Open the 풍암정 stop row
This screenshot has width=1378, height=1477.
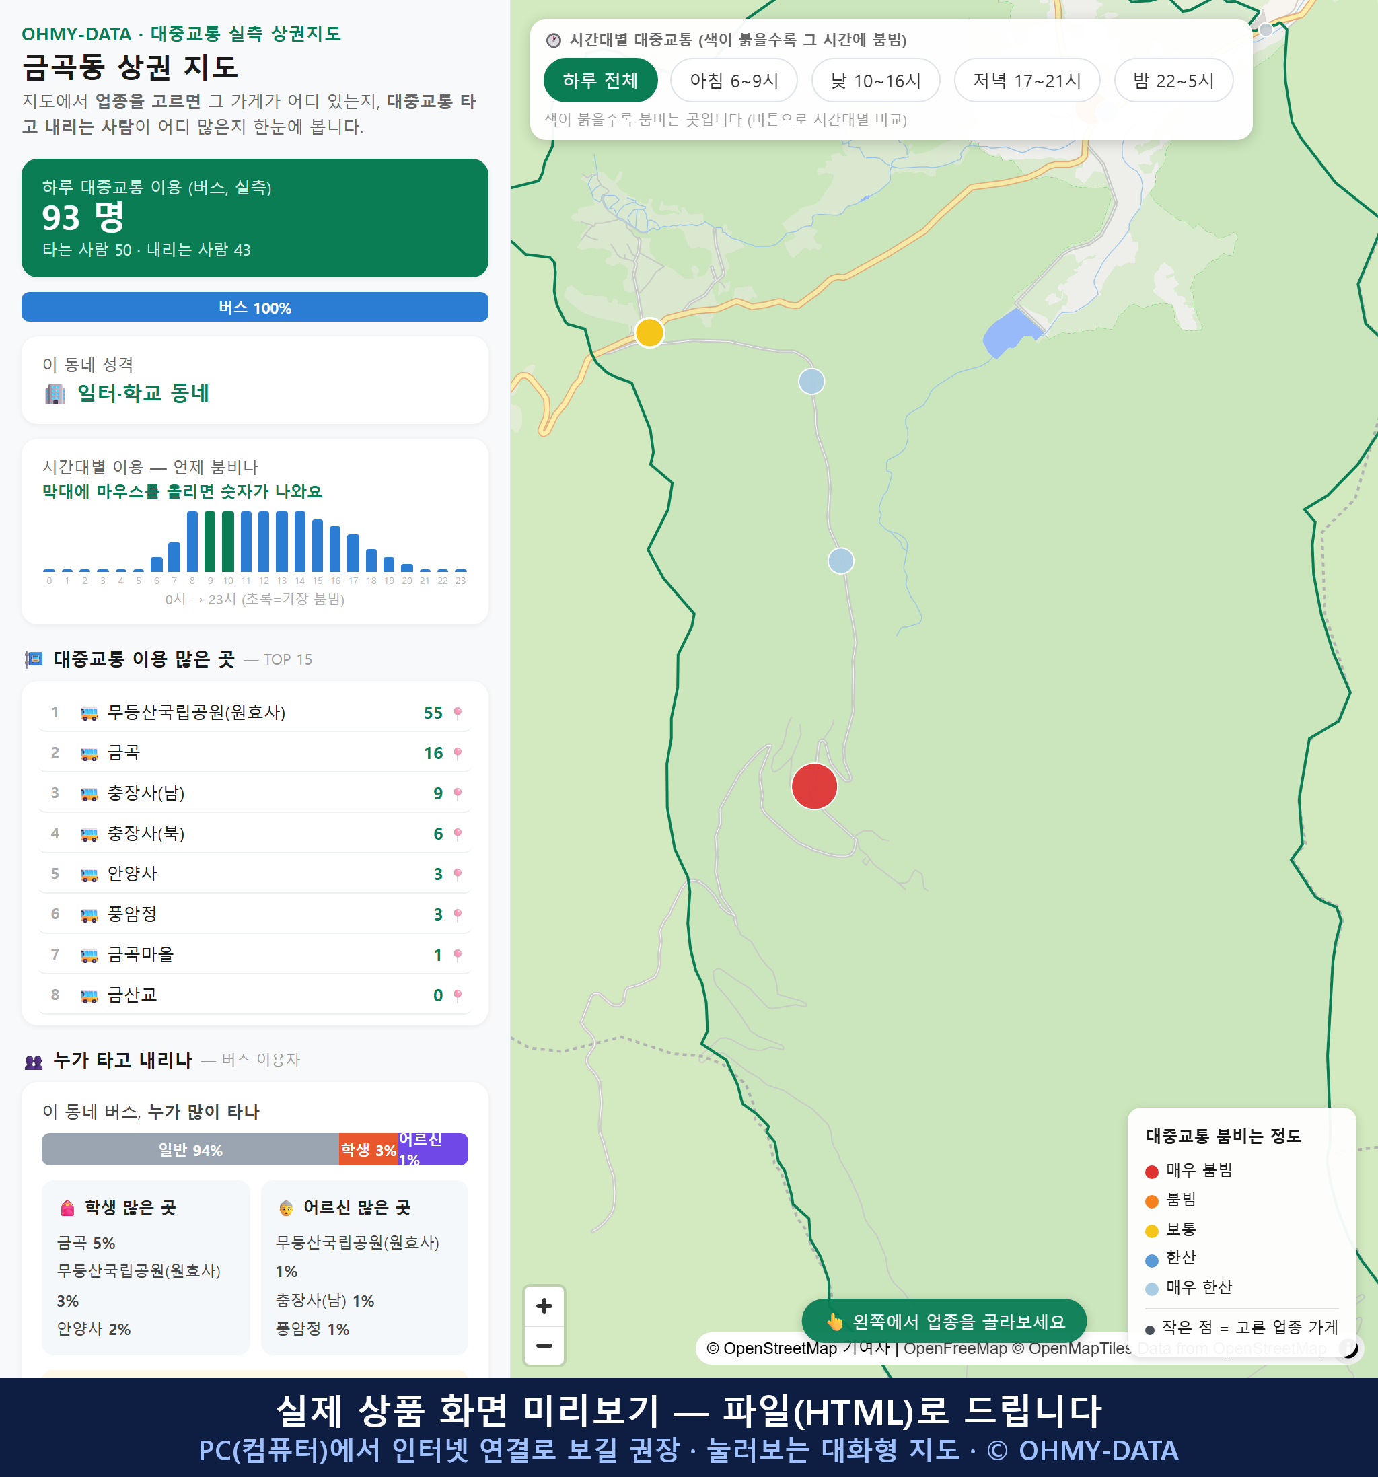click(x=255, y=914)
